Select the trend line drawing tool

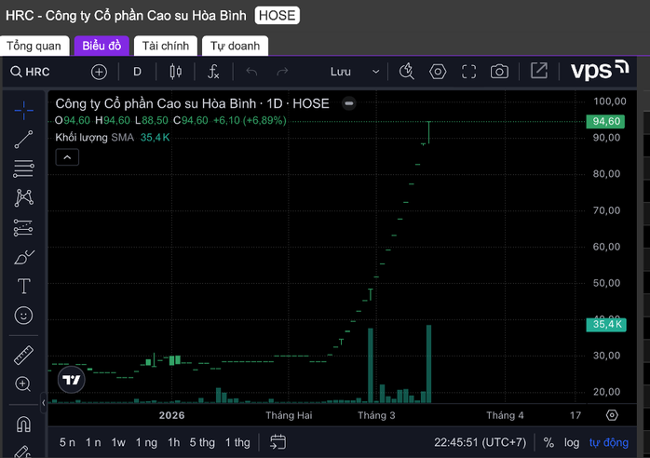point(24,140)
